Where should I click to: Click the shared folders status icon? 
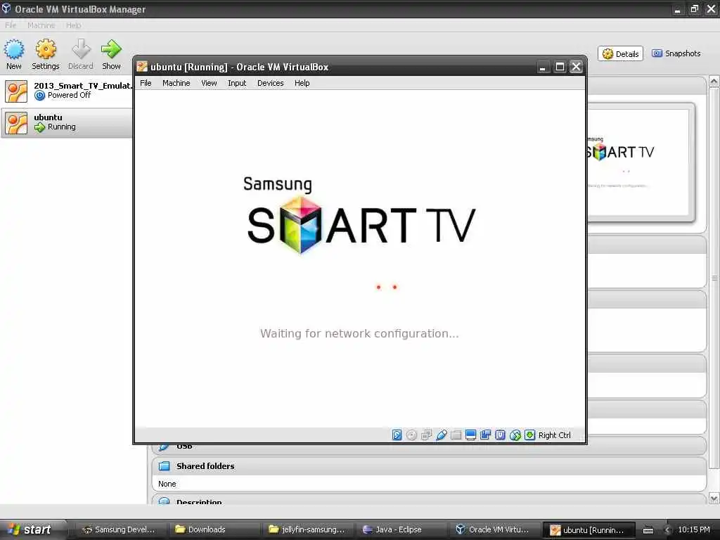(456, 435)
